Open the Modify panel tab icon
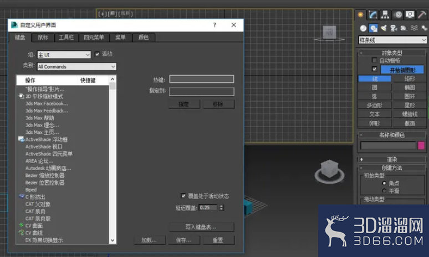The width and height of the screenshot is (429, 257). click(372, 14)
